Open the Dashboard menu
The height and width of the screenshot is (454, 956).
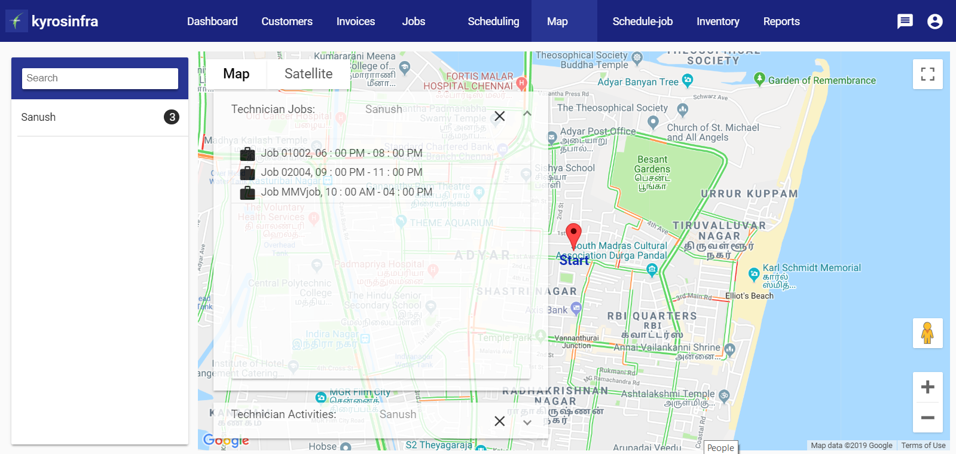point(212,22)
